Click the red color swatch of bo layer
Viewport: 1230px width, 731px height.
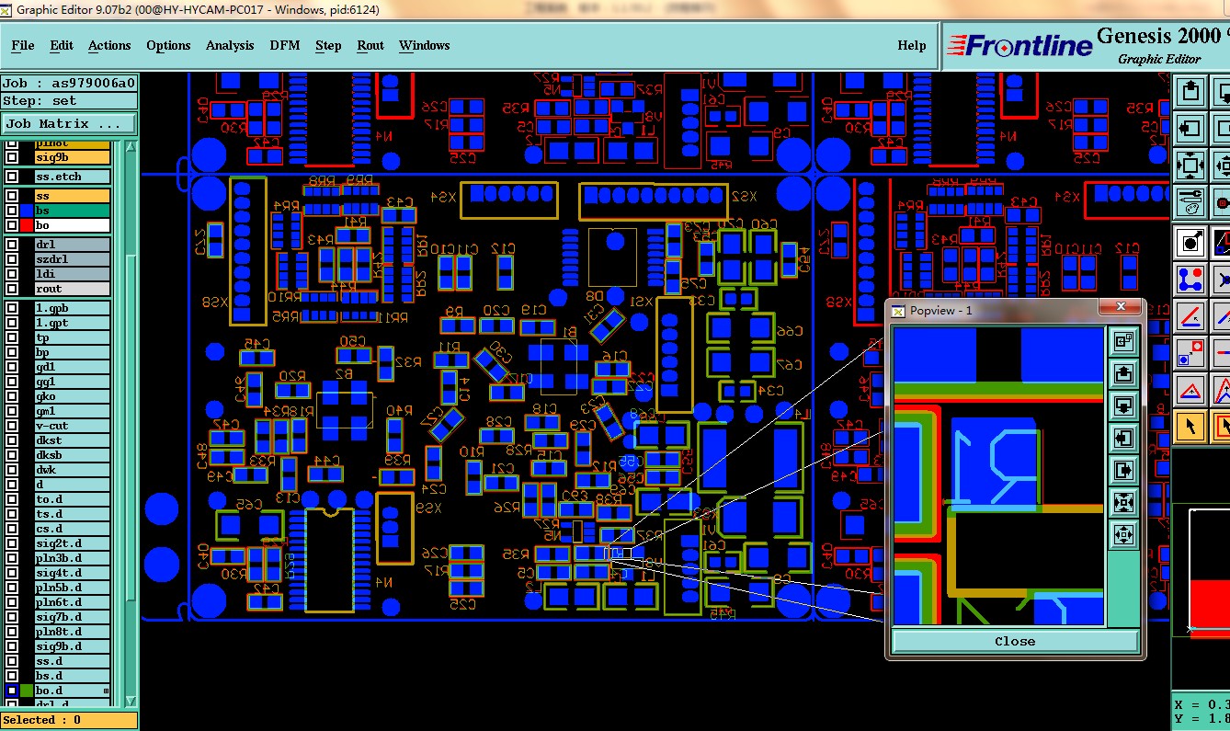pos(27,225)
